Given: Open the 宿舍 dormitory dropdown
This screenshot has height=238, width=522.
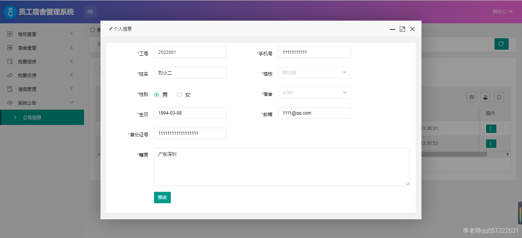Looking at the screenshot, I should tap(314, 93).
